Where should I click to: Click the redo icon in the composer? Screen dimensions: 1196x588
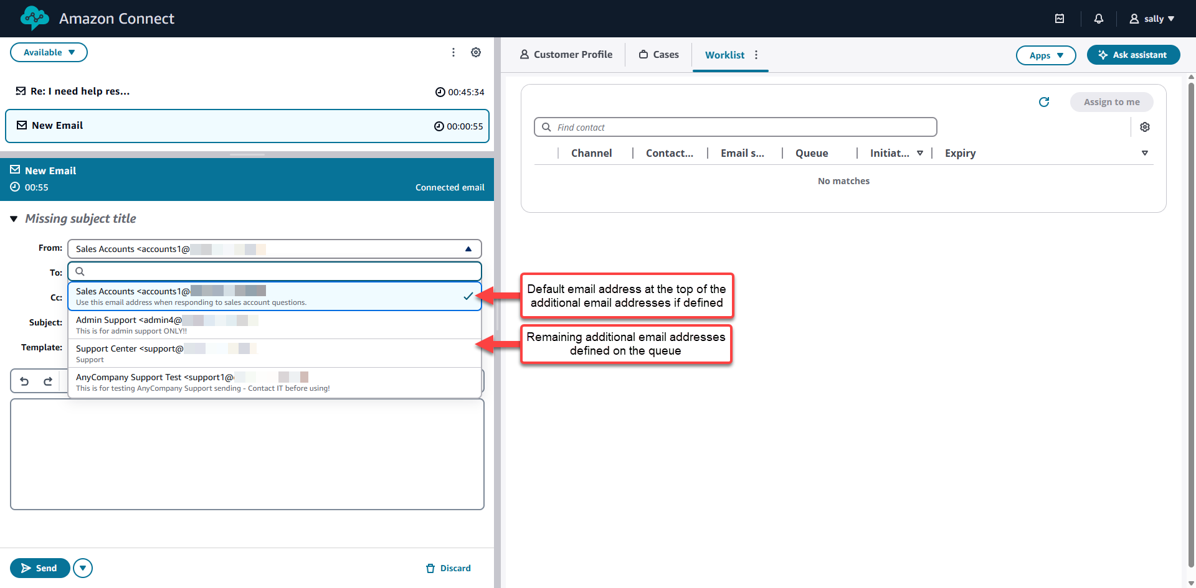(48, 381)
